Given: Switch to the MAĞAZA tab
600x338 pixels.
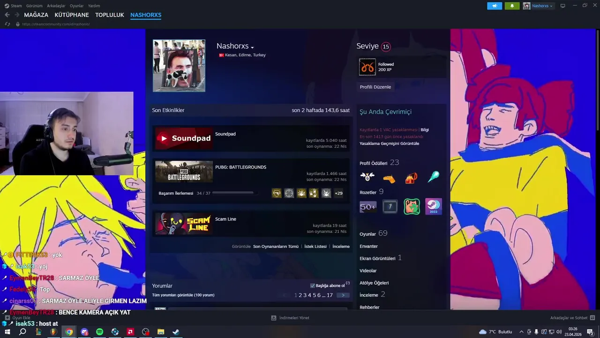Looking at the screenshot, I should (x=36, y=15).
